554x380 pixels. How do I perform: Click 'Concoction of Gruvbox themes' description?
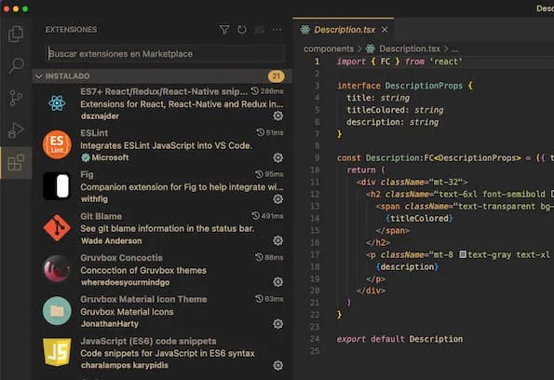click(x=143, y=270)
